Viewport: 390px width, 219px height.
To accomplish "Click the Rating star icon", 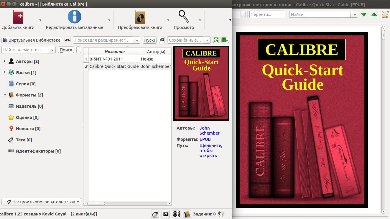I will coord(11,117).
